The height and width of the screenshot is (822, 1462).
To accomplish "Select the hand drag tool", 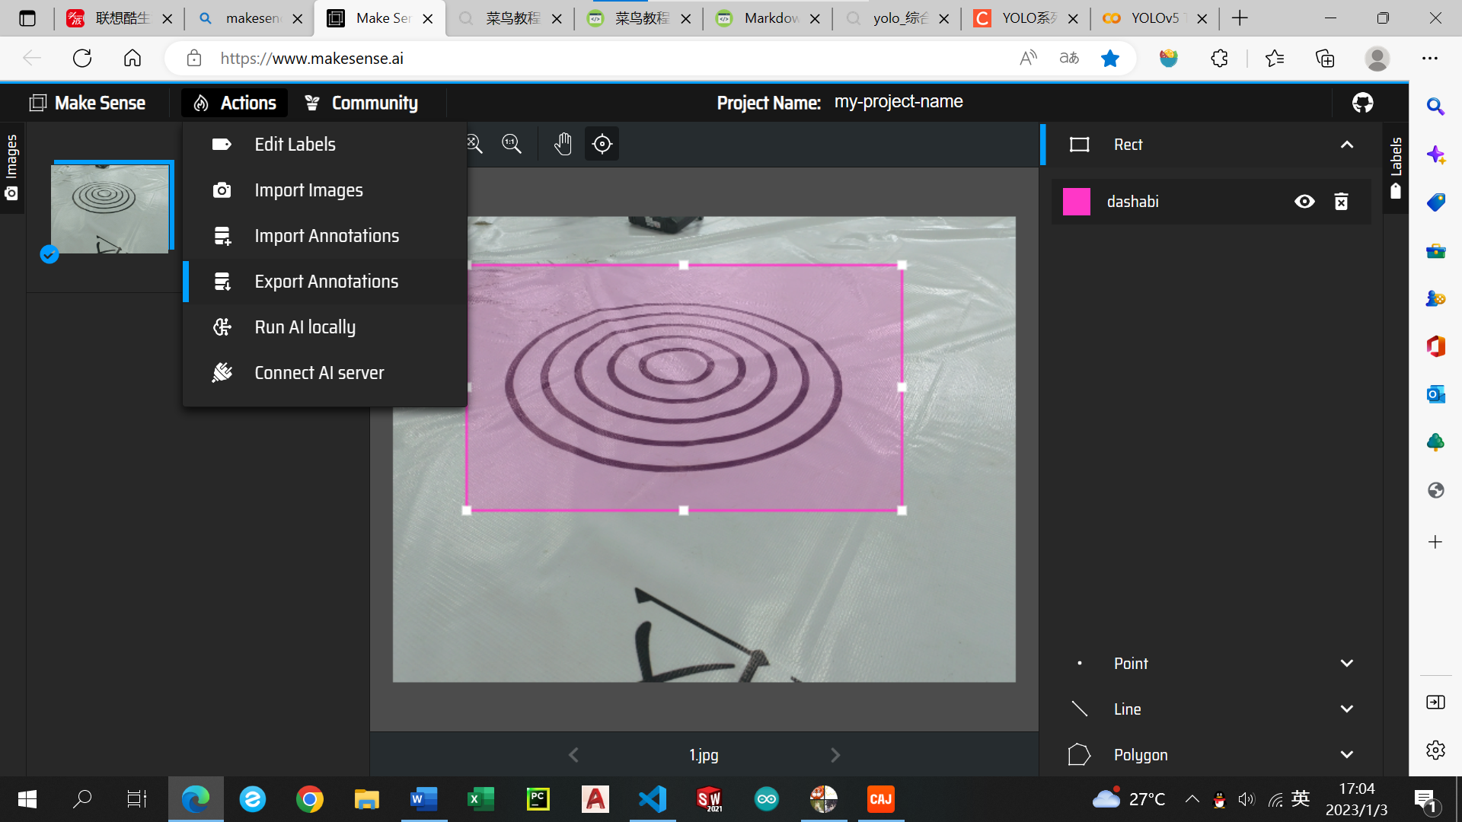I will [563, 144].
